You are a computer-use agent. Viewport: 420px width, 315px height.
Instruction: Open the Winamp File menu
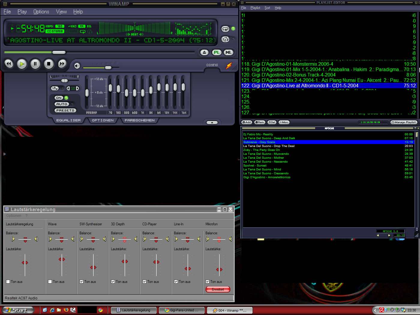click(7, 12)
